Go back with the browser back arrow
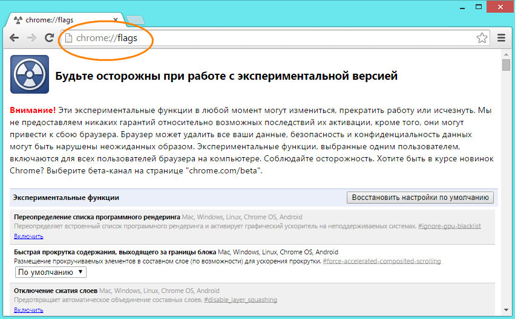This screenshot has height=319, width=515. click(14, 38)
